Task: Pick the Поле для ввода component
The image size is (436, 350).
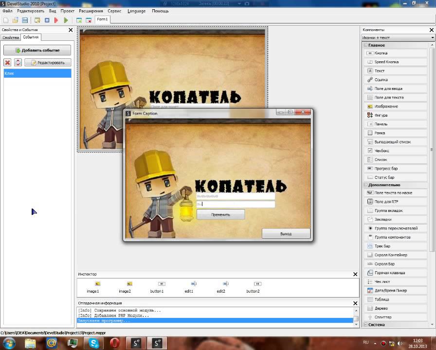Action: click(396, 88)
